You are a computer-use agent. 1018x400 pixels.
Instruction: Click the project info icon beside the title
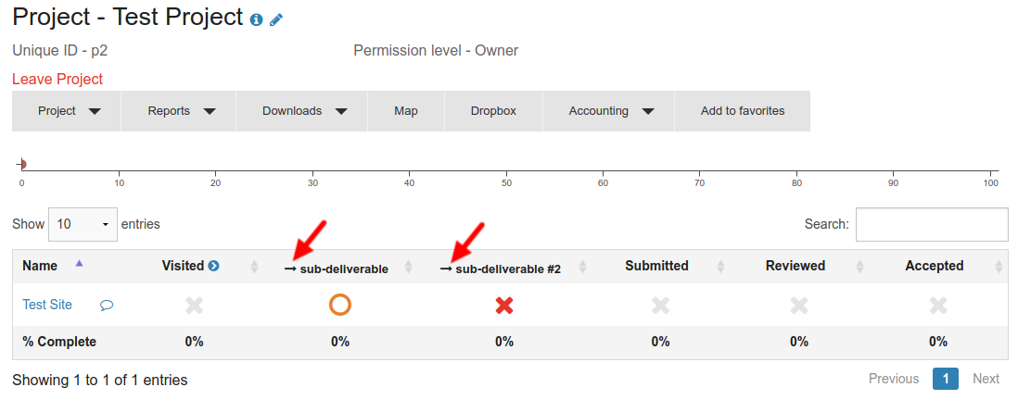[257, 19]
